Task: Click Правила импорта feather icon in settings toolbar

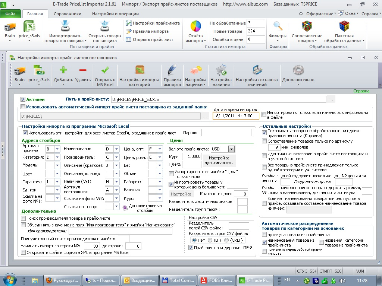Action: (x=172, y=70)
